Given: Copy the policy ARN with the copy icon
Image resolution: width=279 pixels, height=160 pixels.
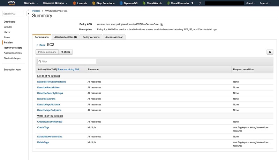Looking at the screenshot, I should point(161,24).
